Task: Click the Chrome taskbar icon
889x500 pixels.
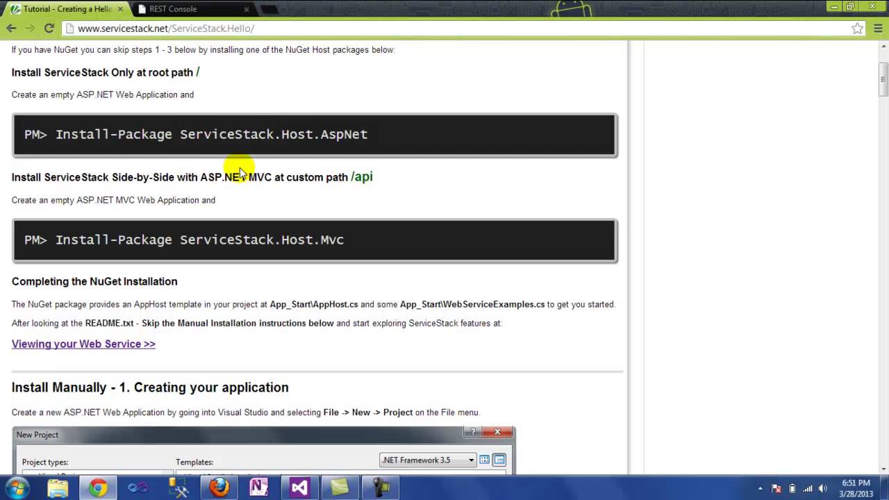Action: click(x=98, y=487)
